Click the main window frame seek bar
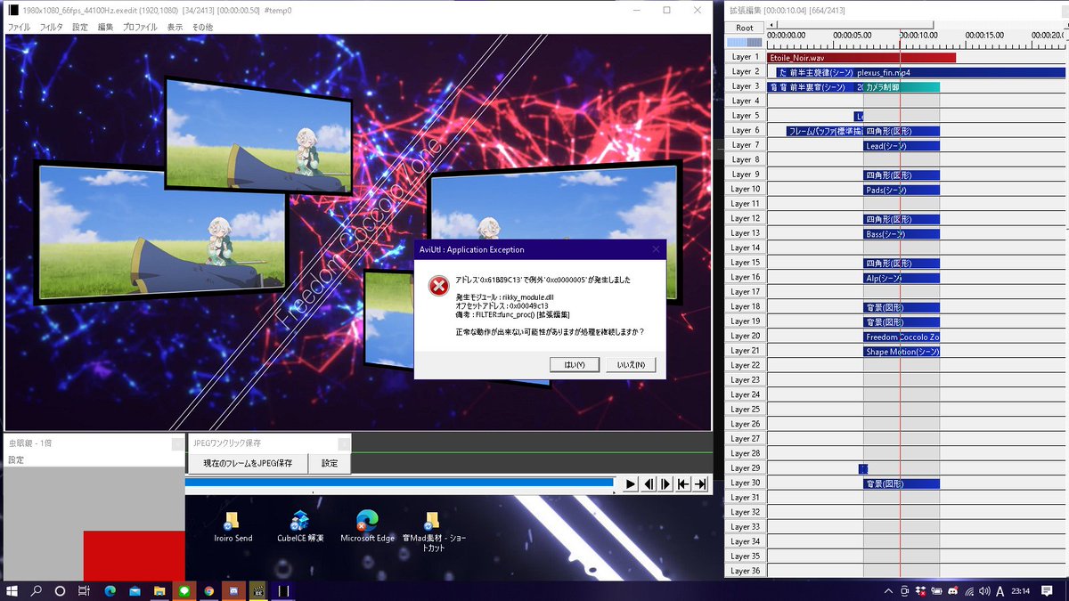The image size is (1069, 601). click(400, 483)
